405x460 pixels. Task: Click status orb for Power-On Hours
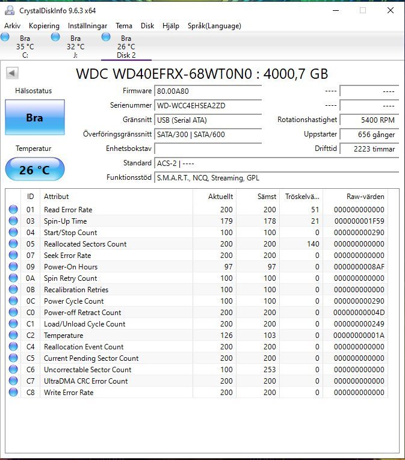pyautogui.click(x=13, y=267)
